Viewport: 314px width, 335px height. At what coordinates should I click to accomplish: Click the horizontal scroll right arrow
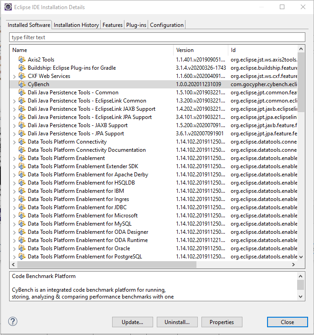(293, 264)
